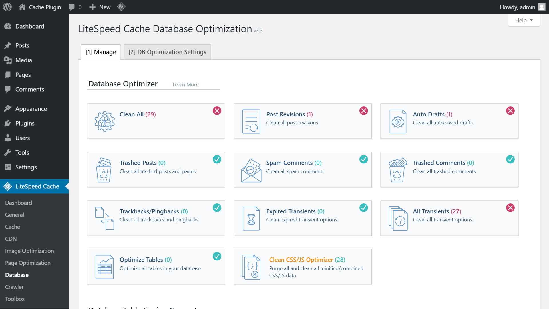This screenshot has height=309, width=549.
Task: Switch to DB Optimization Settings tab
Action: click(x=167, y=52)
